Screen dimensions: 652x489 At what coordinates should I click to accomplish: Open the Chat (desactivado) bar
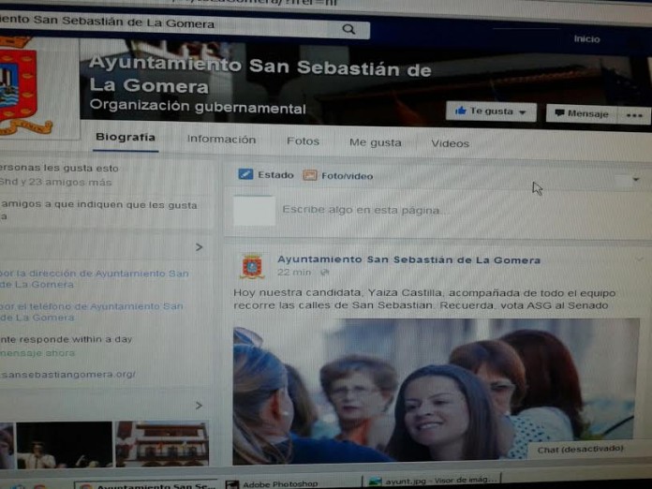(581, 449)
